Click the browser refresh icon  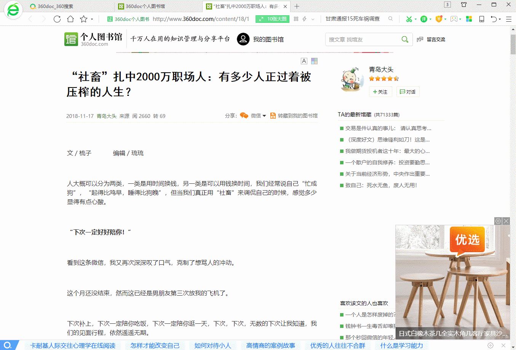tap(57, 19)
